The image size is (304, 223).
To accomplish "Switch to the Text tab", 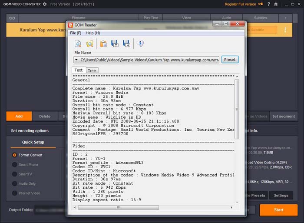I will pyautogui.click(x=79, y=70).
